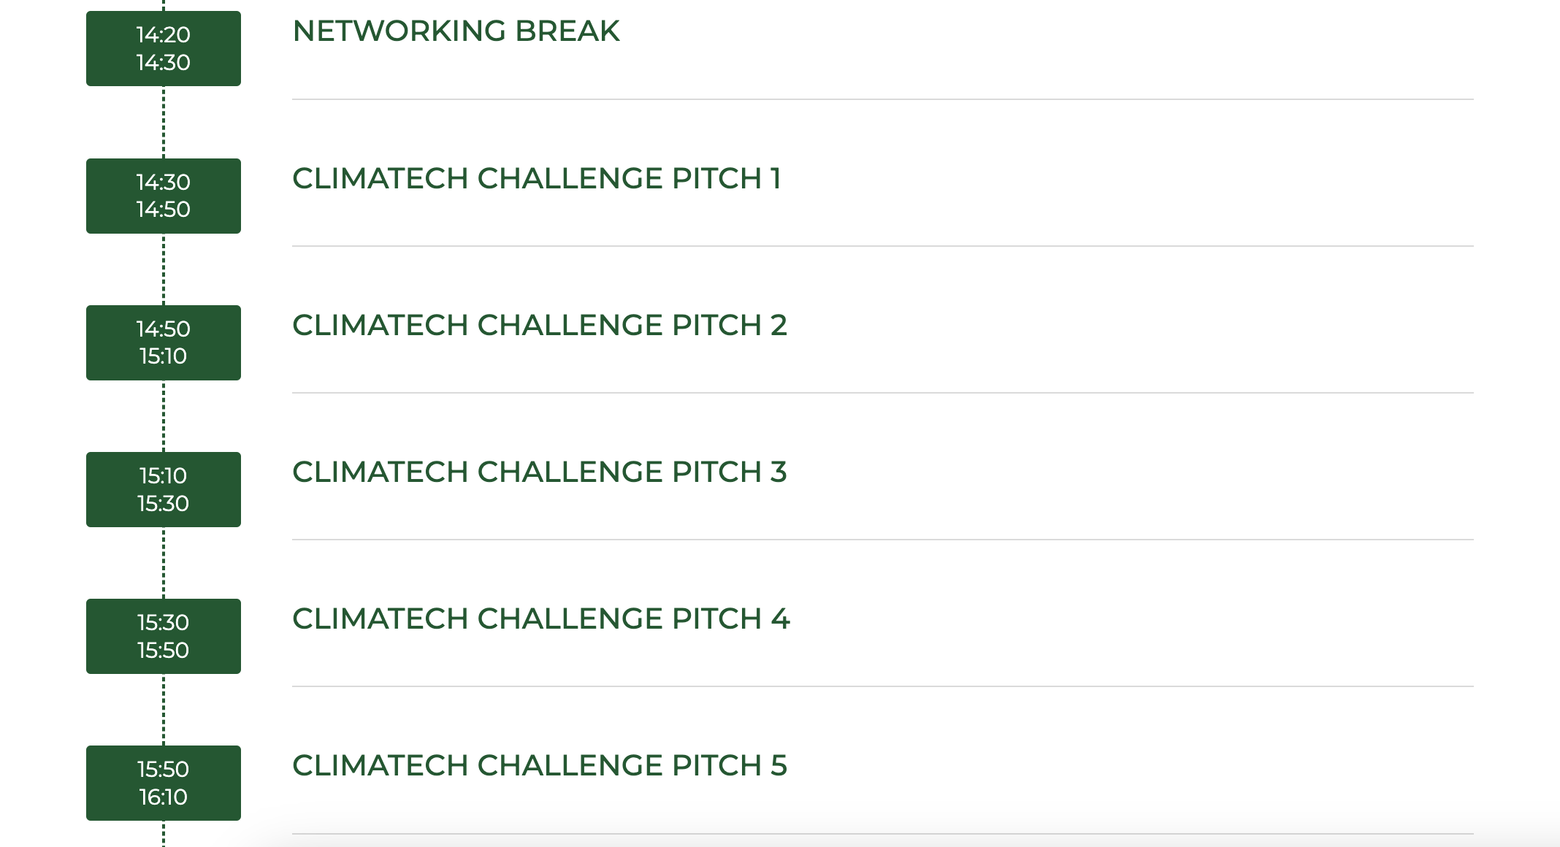Image resolution: width=1560 pixels, height=847 pixels.
Task: Select Climatech Challenge Pitch 4 heading
Action: point(541,618)
